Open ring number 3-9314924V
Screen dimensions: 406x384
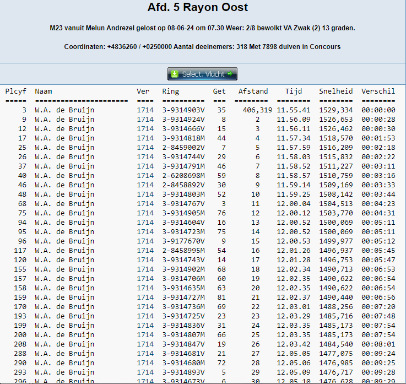pos(183,119)
